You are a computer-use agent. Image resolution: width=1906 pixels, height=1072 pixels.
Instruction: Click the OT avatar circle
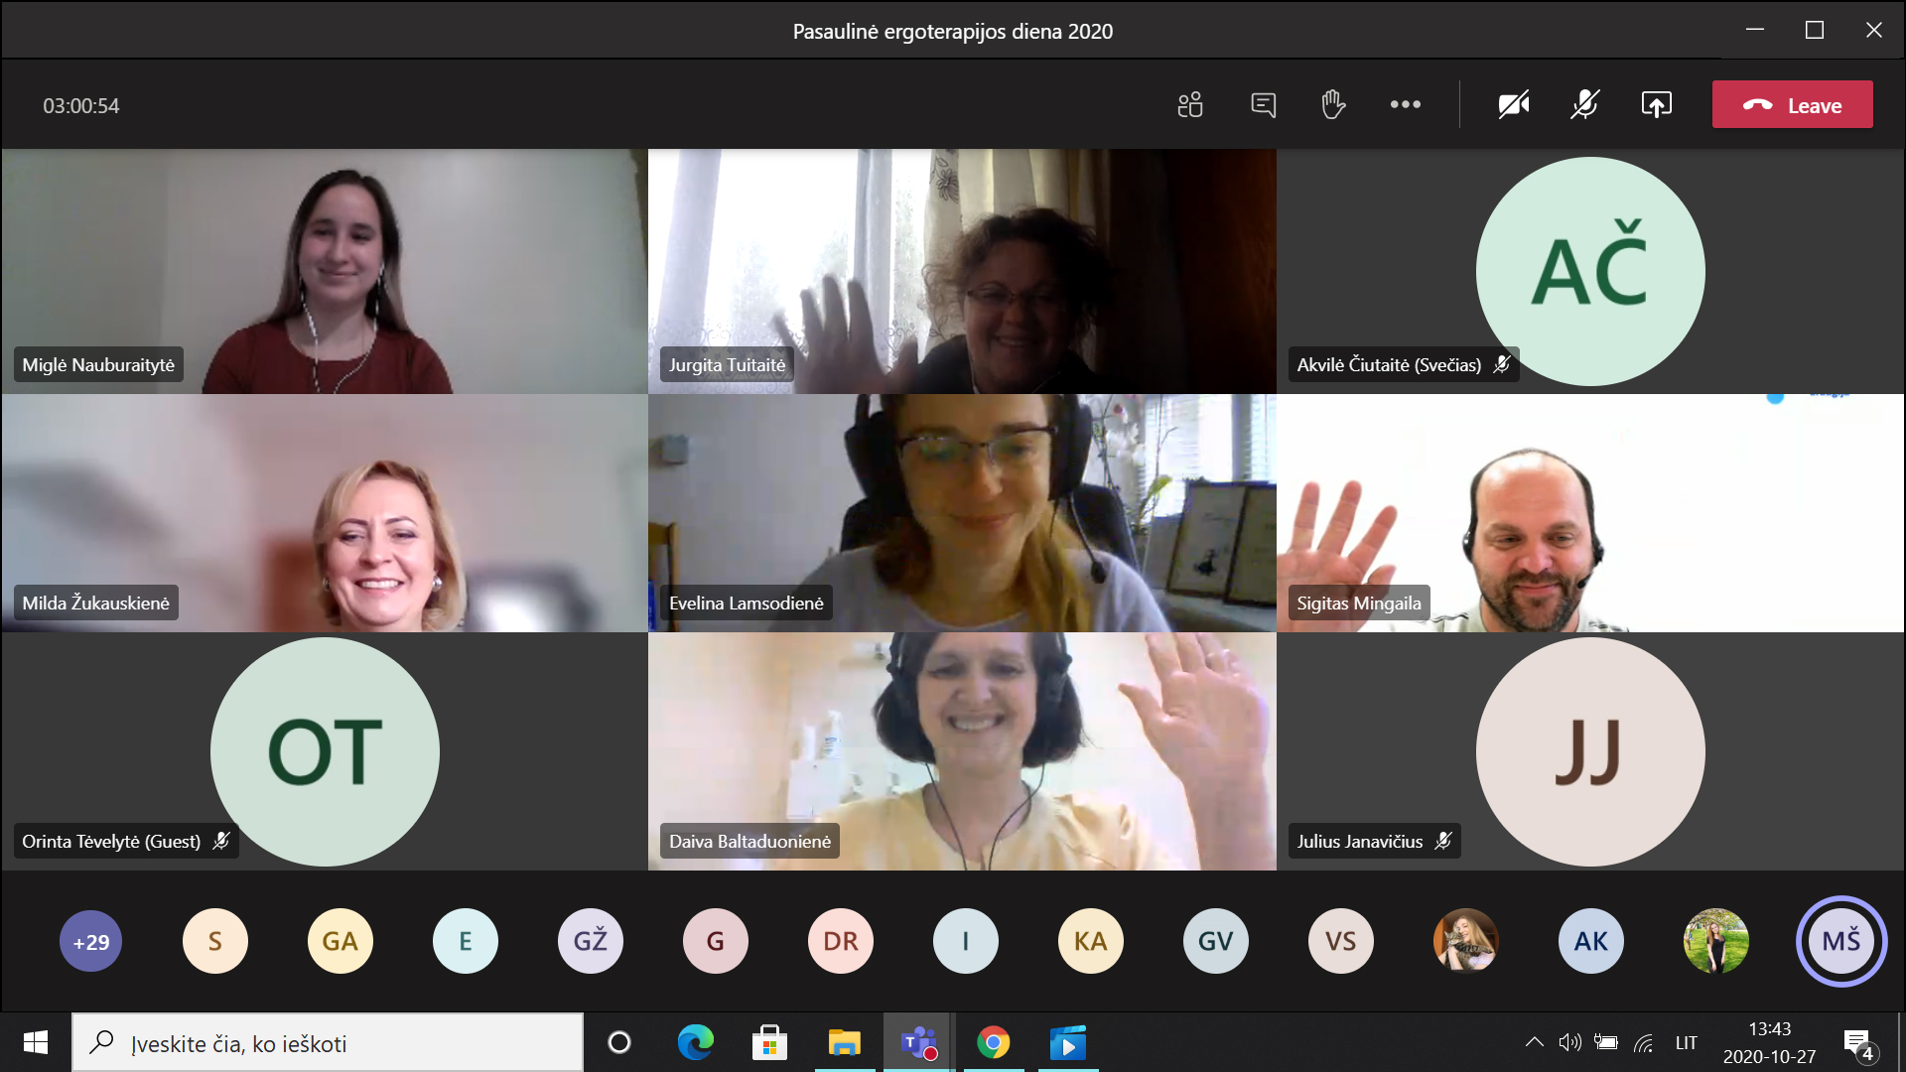click(325, 751)
